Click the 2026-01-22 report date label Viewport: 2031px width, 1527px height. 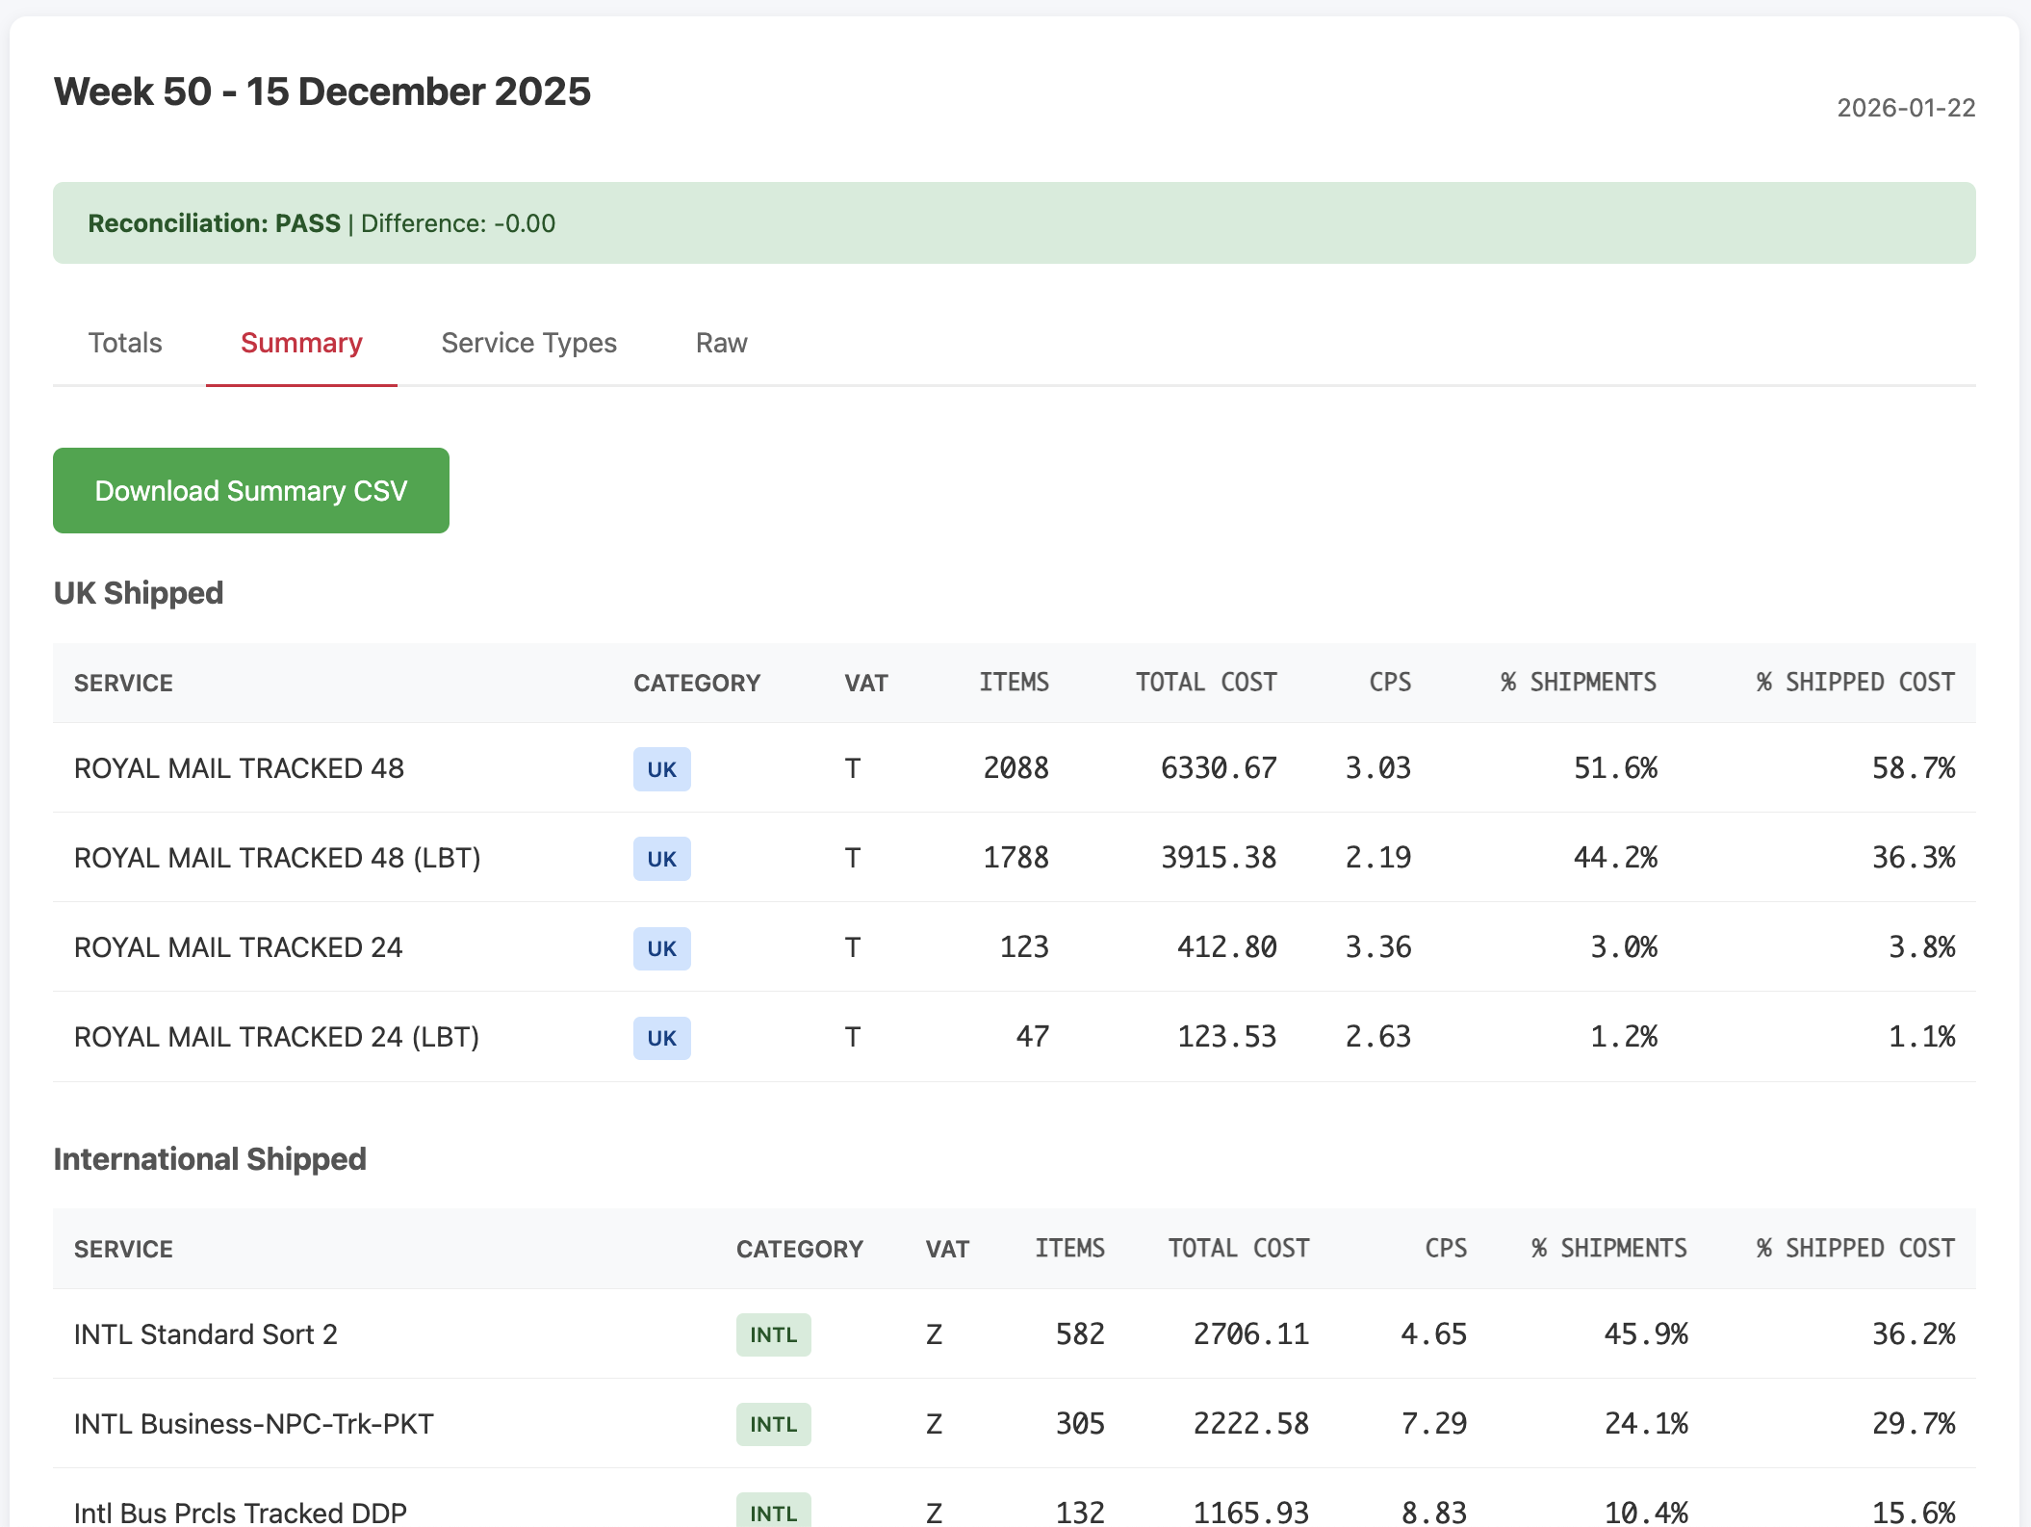(1905, 108)
